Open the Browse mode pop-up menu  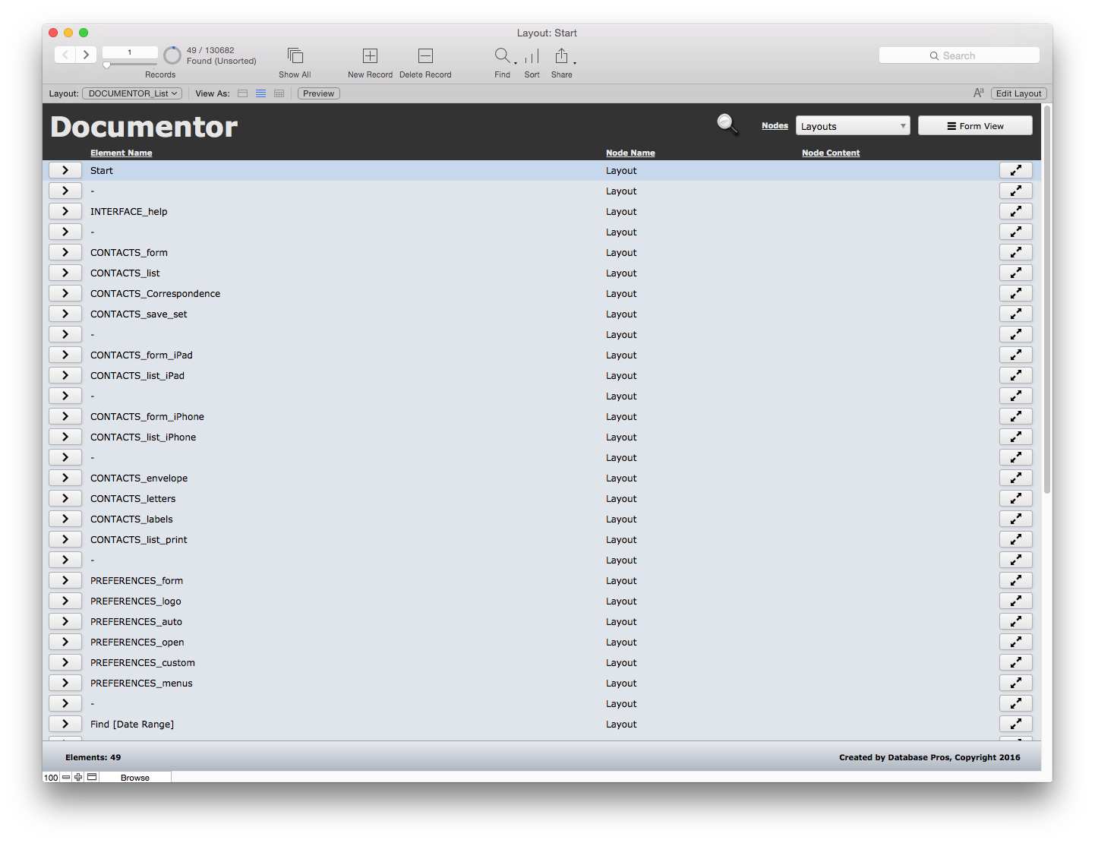click(x=134, y=778)
